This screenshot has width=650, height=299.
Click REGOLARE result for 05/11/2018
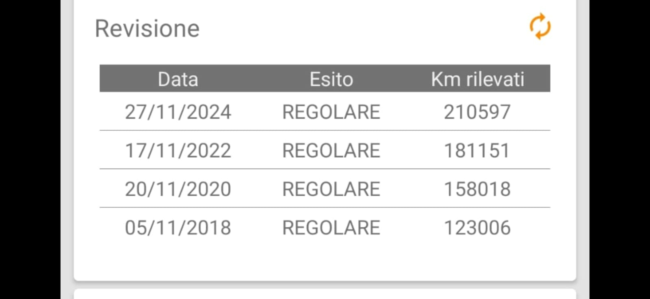click(x=331, y=228)
